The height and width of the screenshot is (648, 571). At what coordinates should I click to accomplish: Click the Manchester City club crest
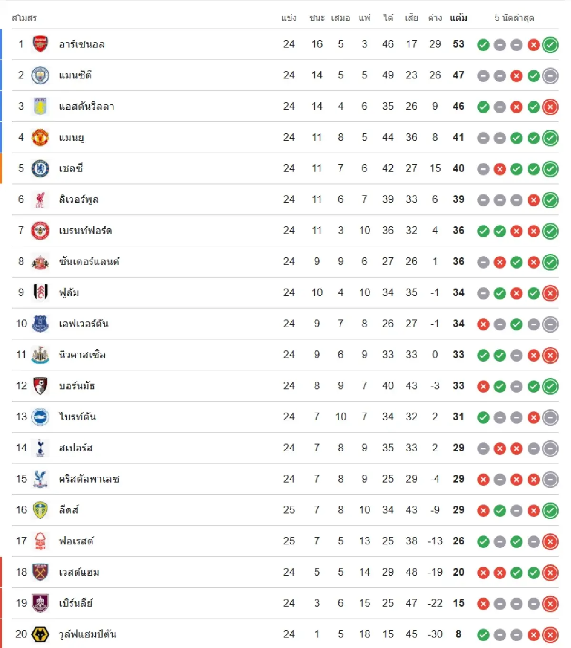[40, 75]
